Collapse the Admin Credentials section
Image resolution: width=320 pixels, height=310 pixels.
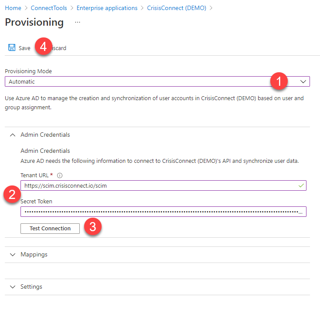point(13,135)
